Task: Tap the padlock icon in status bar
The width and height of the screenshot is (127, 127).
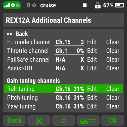Action: [x=98, y=5]
